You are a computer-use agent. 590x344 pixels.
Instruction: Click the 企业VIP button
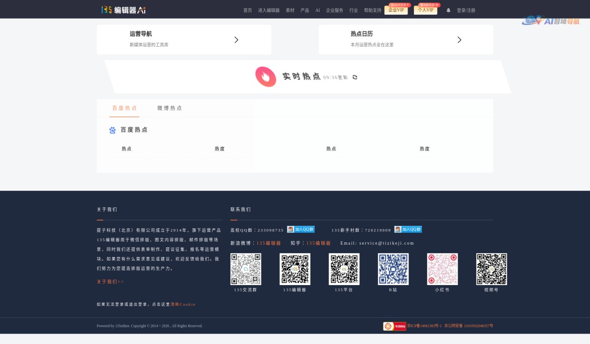pos(396,10)
